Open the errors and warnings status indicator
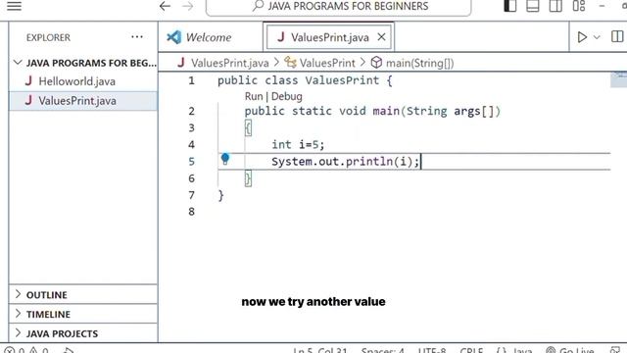This screenshot has width=627, height=353. click(x=26, y=350)
